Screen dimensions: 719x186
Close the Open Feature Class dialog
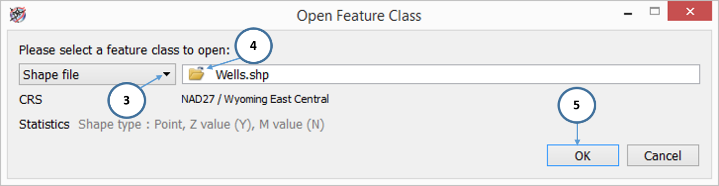688,11
